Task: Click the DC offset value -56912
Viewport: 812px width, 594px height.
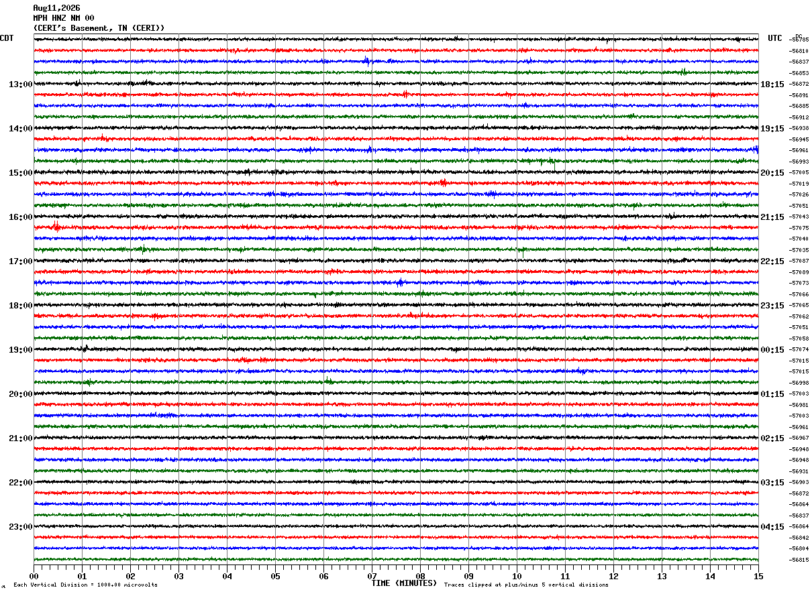Action: pyautogui.click(x=799, y=117)
